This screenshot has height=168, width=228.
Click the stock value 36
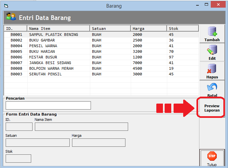(171, 40)
